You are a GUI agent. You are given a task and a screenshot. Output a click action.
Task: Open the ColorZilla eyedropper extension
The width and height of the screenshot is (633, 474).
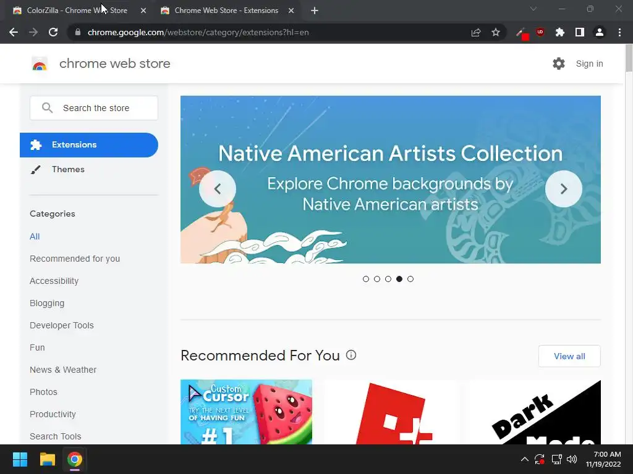click(522, 33)
